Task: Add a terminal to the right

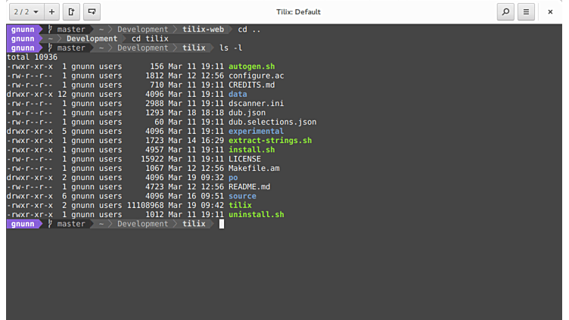Action: 72,12
